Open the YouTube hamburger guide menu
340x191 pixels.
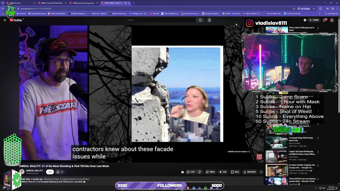(5, 20)
